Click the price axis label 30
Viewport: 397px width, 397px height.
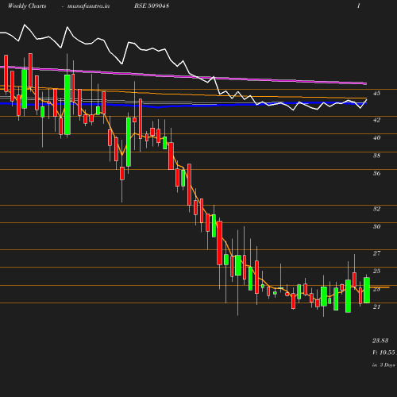(376, 226)
